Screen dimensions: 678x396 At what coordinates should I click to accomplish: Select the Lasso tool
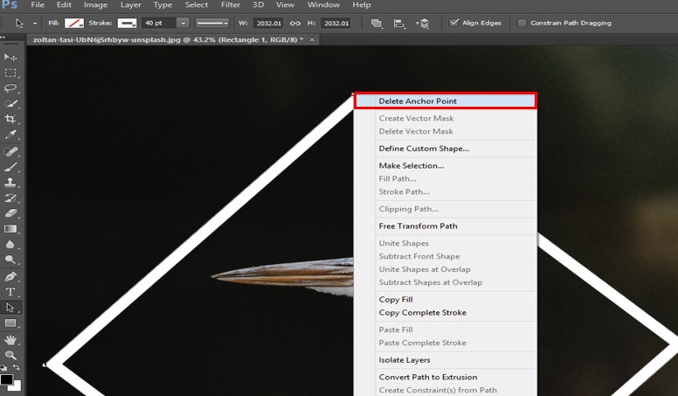pyautogui.click(x=10, y=88)
